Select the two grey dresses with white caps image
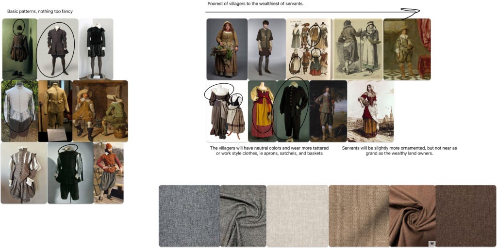497x248 pixels. pyautogui.click(x=227, y=111)
